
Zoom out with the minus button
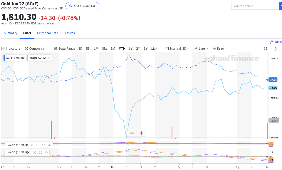click(x=132, y=133)
